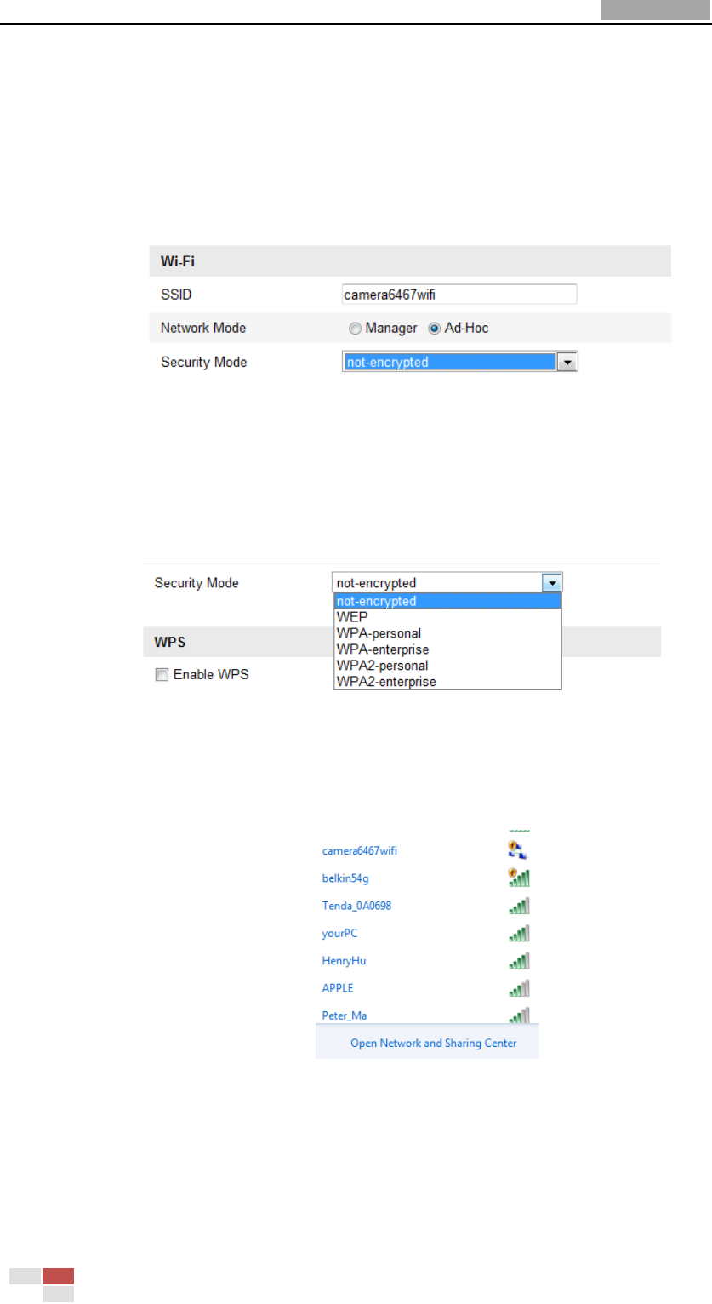
Task: Enable the WPS checkbox
Action: click(x=162, y=674)
